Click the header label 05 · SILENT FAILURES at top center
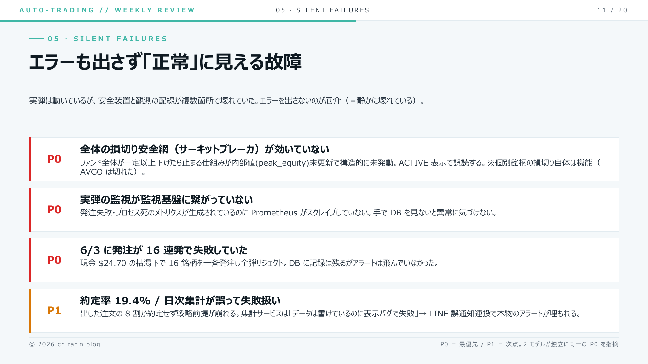This screenshot has height=364, width=648. [x=323, y=10]
